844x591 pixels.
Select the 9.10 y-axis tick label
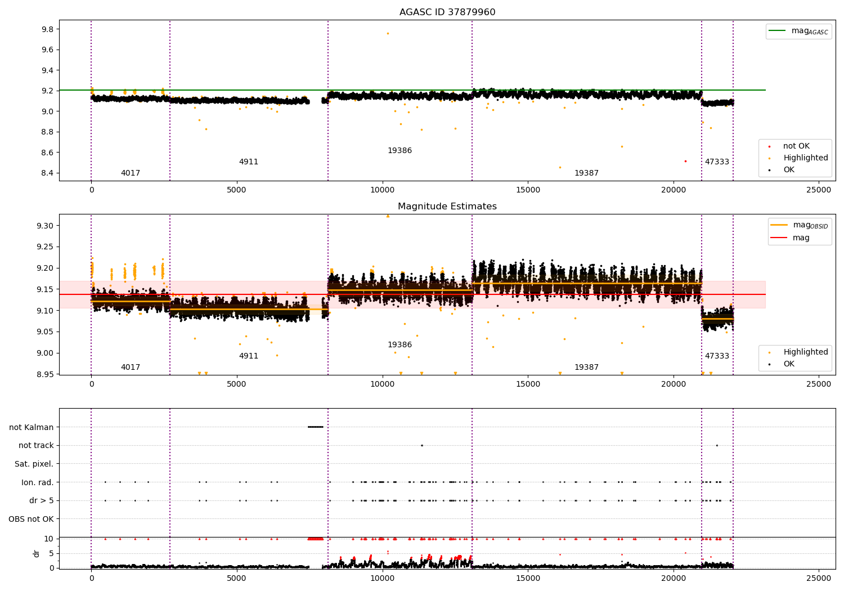45,311
